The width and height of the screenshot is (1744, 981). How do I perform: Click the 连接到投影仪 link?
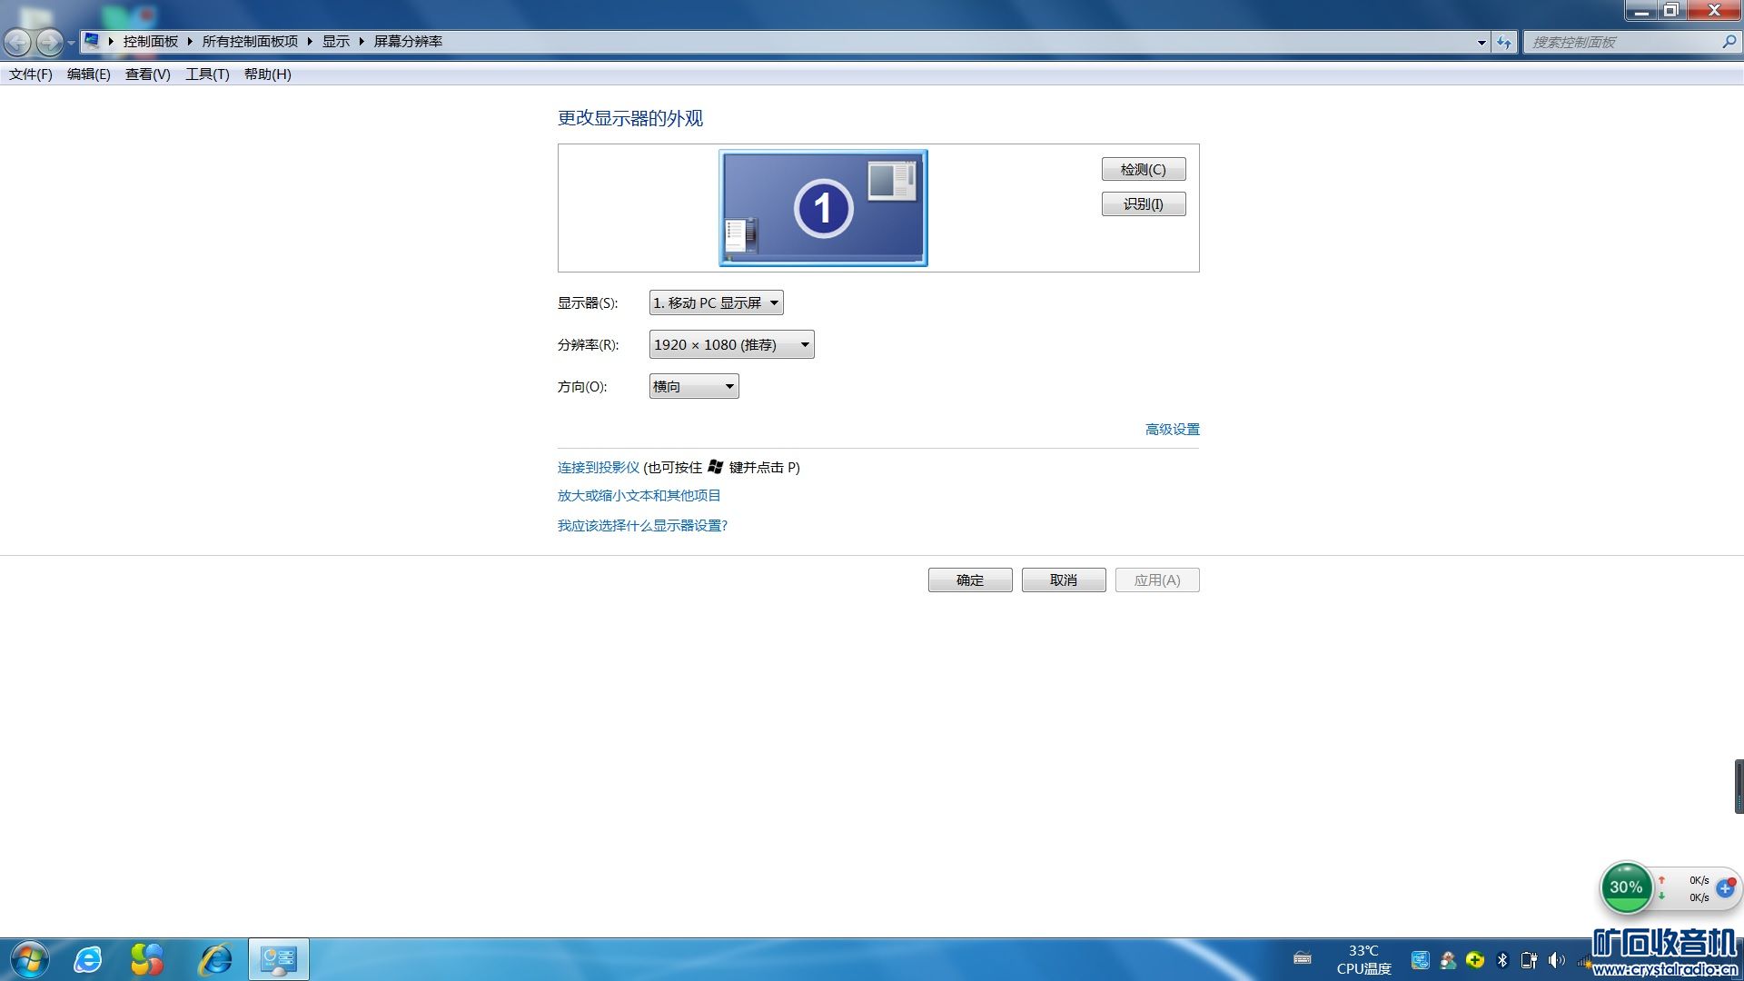(x=598, y=467)
